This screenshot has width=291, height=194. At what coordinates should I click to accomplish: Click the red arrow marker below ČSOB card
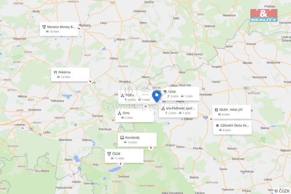click(121, 164)
